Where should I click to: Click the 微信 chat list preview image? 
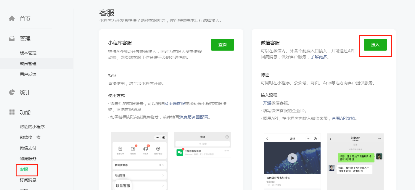click(x=202, y=161)
